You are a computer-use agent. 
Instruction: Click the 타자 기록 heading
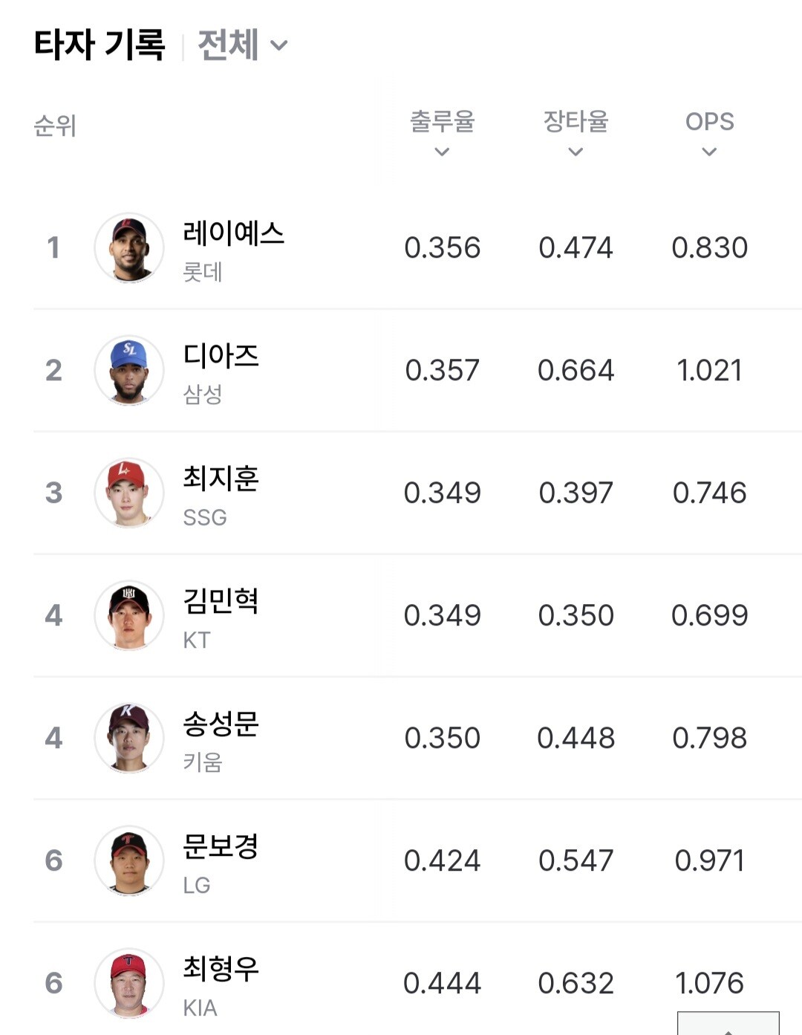100,45
